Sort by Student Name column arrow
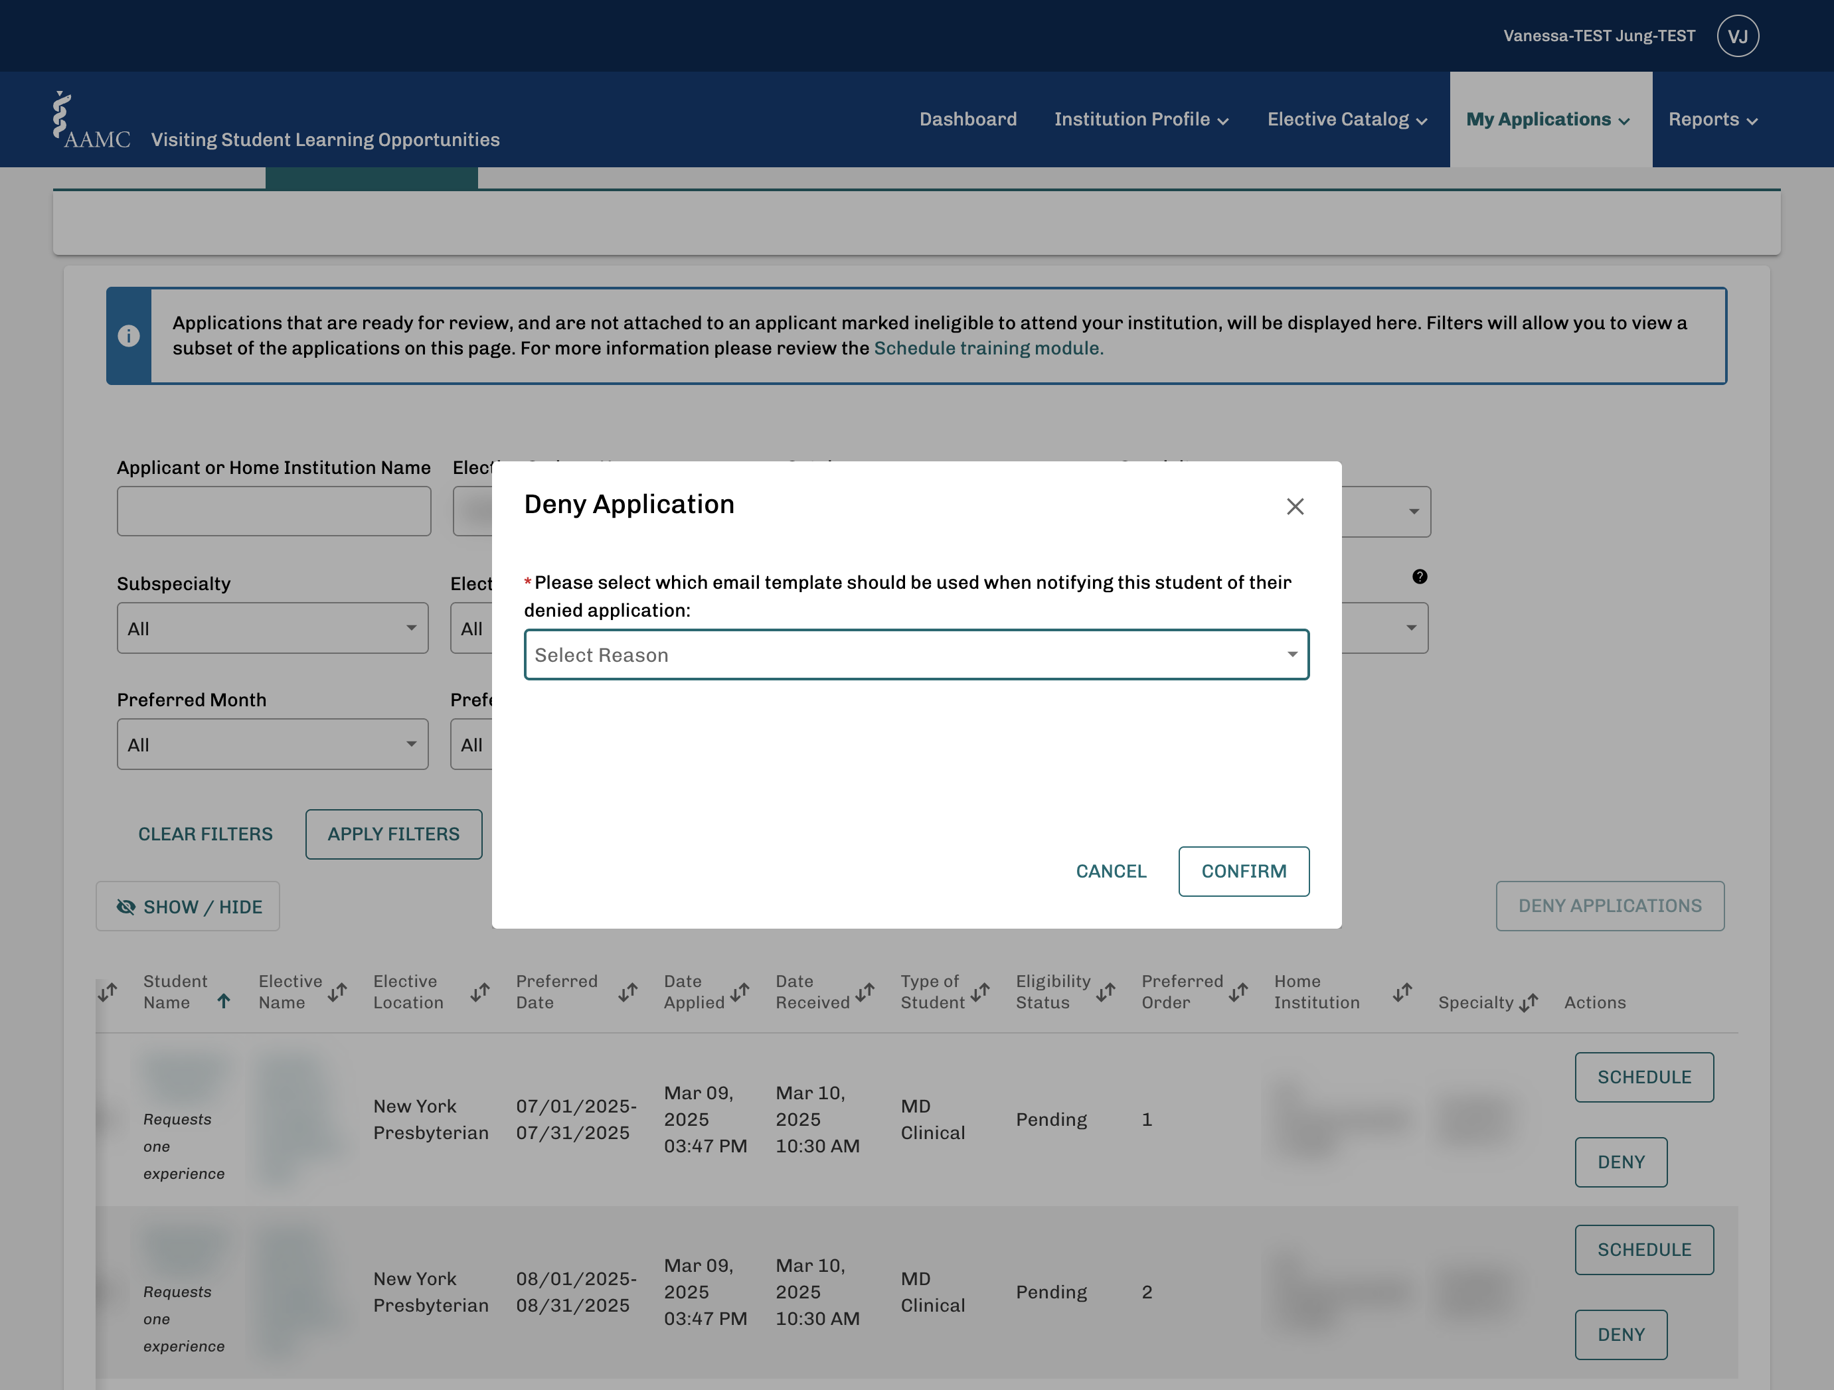Screen dimensions: 1834x1390 pyautogui.click(x=224, y=1001)
